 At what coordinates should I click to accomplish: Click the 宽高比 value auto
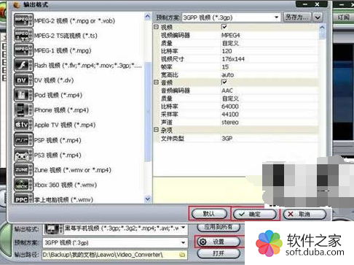(228, 74)
